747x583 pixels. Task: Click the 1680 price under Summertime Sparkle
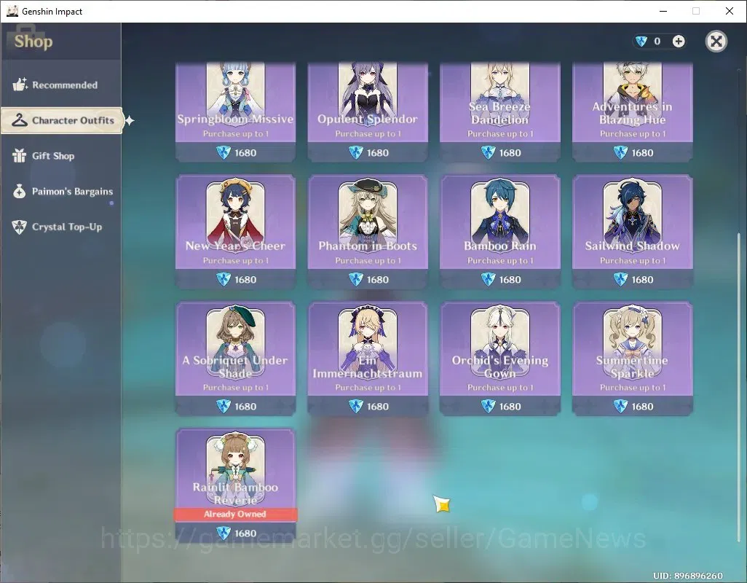pyautogui.click(x=642, y=407)
